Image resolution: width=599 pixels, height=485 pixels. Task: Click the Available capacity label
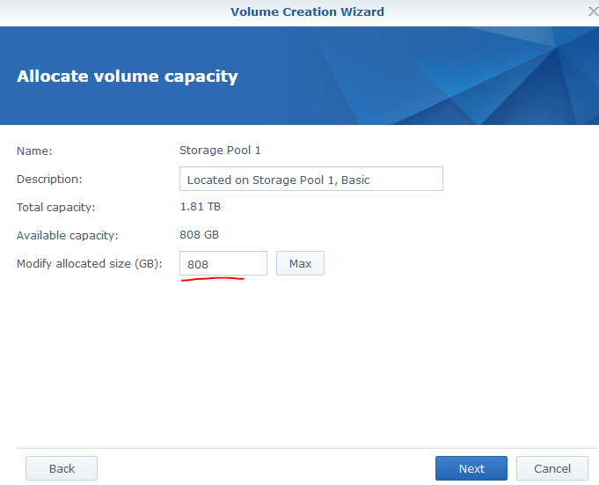click(67, 235)
